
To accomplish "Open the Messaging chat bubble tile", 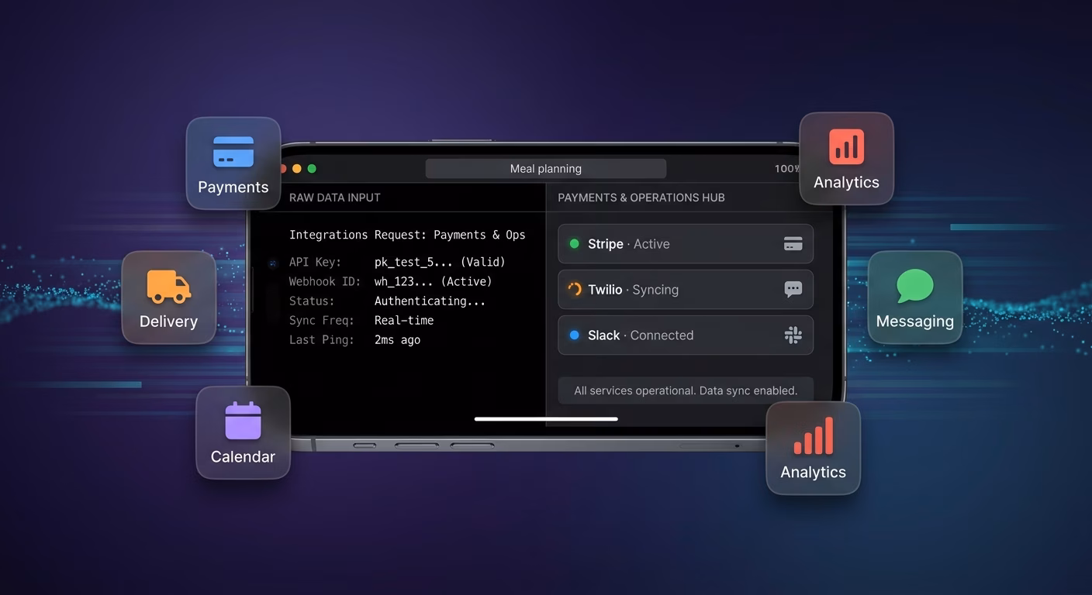I will click(x=915, y=297).
